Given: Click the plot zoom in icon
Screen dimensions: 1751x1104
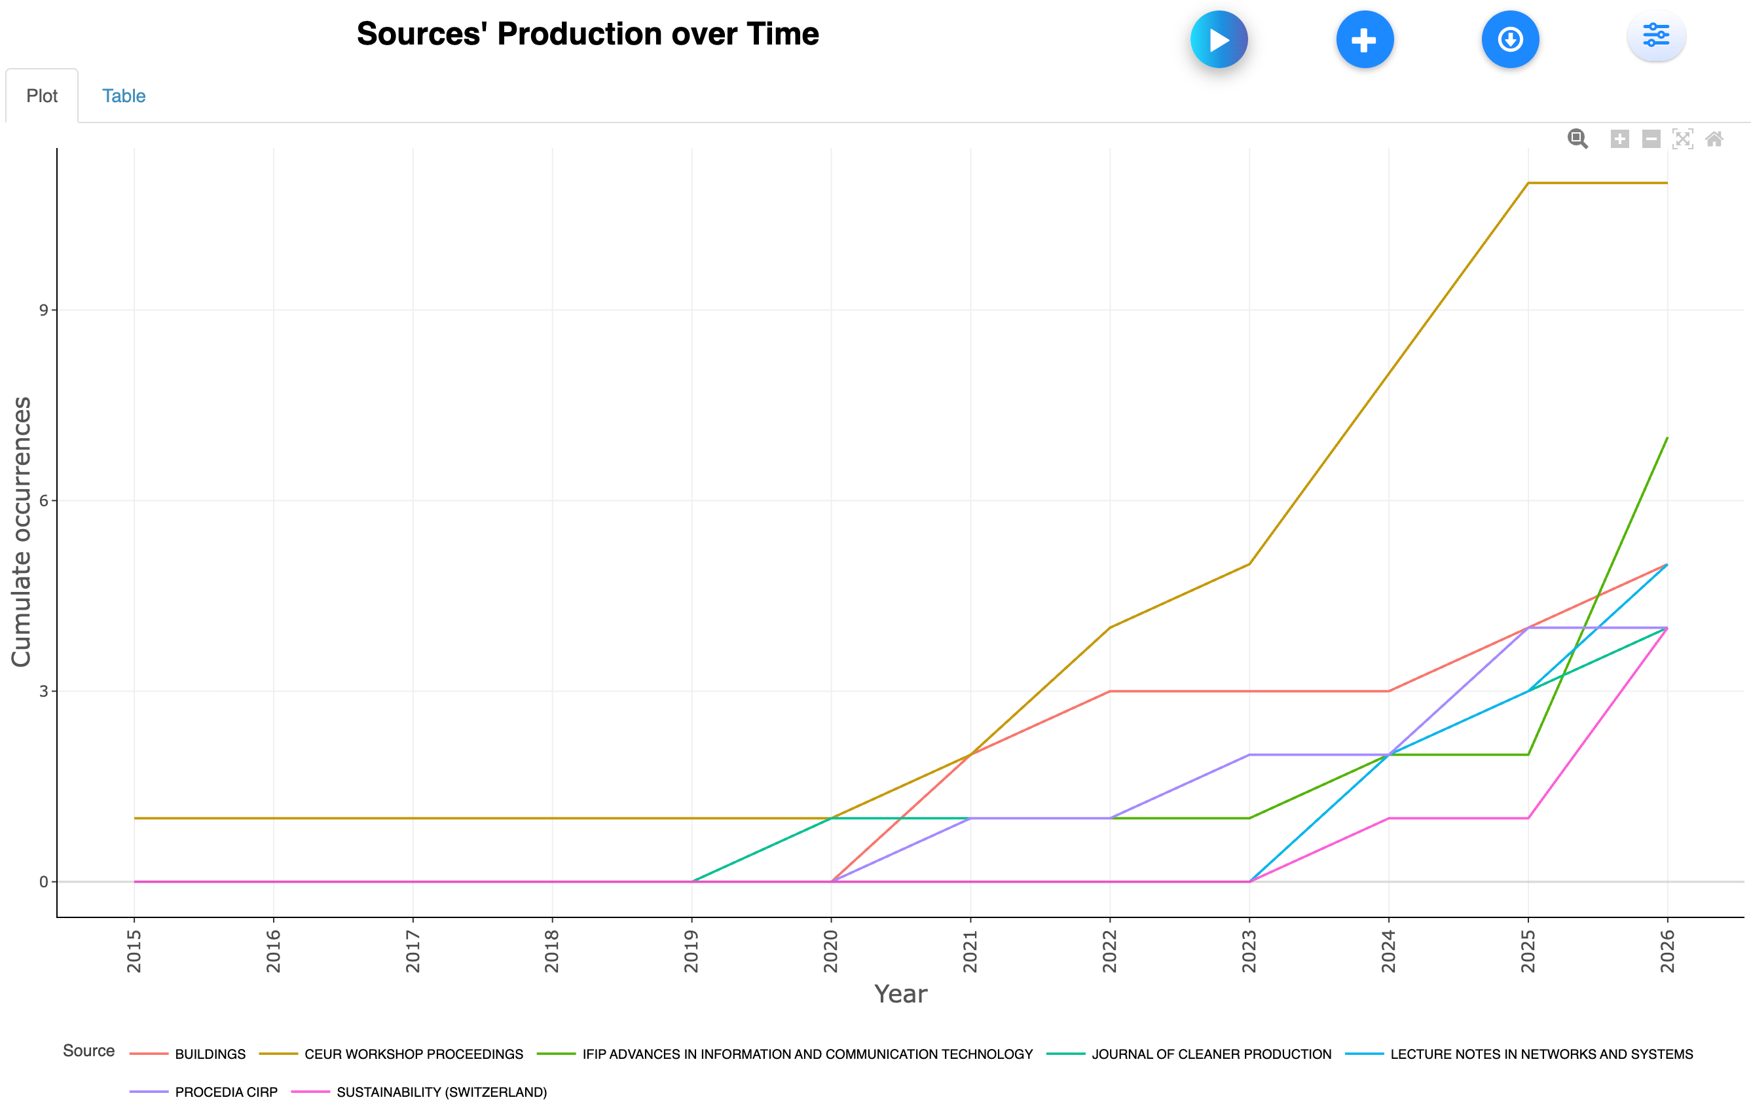Looking at the screenshot, I should tap(1619, 139).
